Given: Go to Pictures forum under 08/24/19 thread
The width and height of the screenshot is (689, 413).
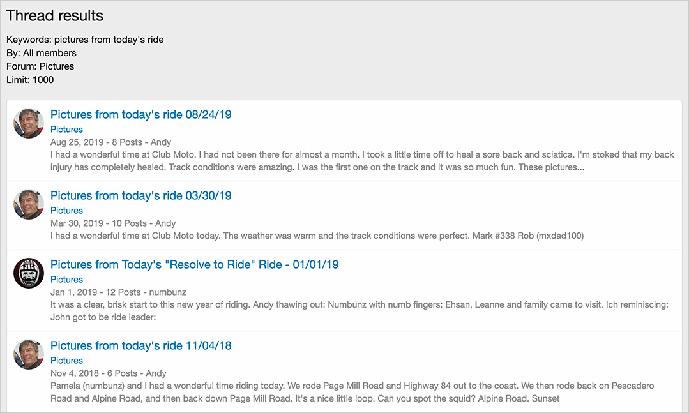Looking at the screenshot, I should [66, 130].
